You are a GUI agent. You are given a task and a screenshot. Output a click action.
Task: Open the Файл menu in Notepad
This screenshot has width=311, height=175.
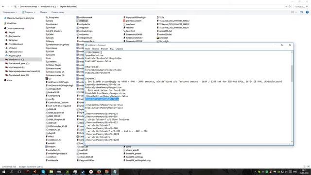point(87,49)
